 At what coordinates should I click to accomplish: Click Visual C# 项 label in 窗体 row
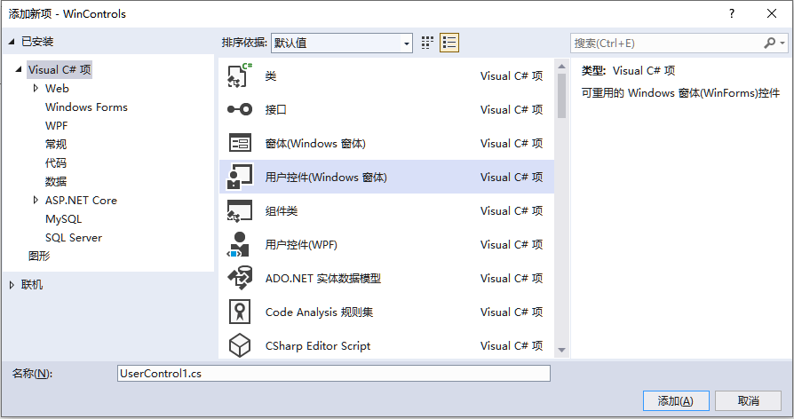[512, 143]
